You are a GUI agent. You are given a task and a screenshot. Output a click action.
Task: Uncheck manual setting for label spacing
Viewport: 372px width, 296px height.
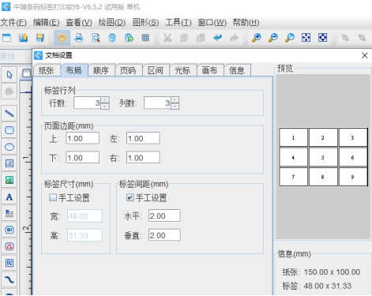click(130, 197)
